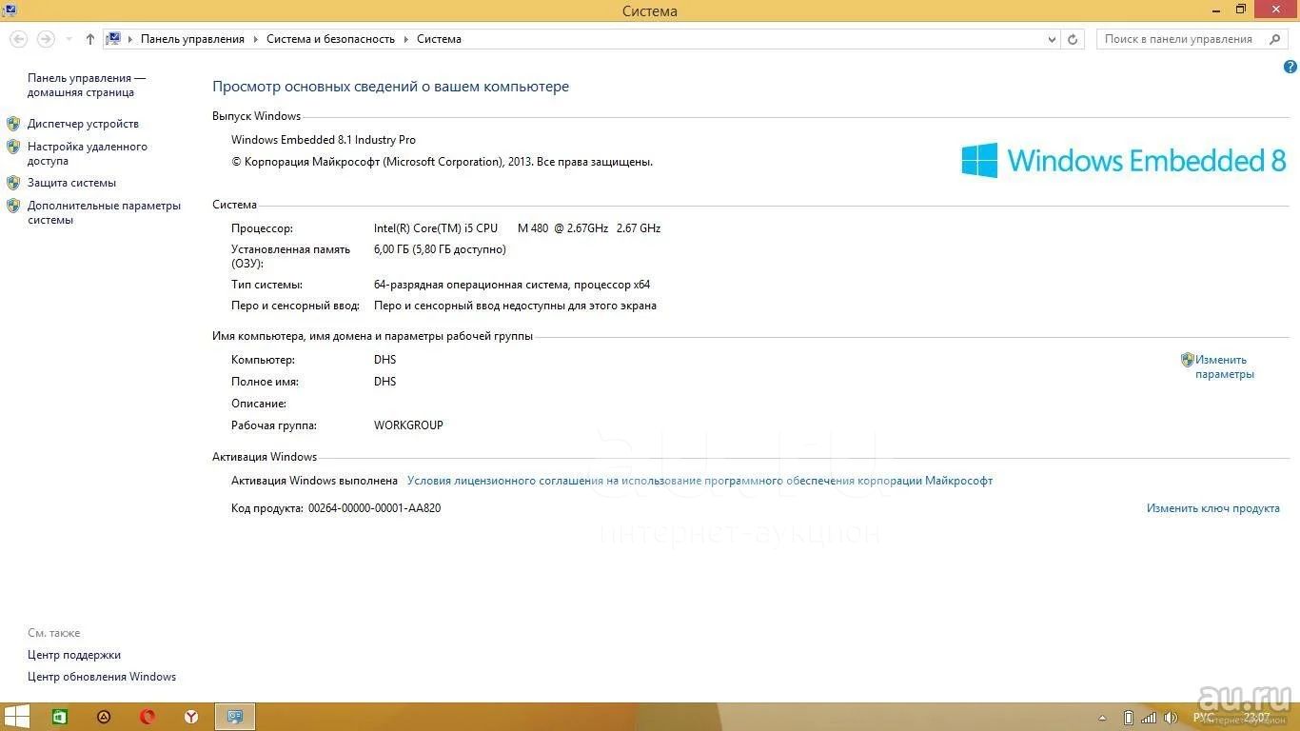Open the title bar system window icon
1300x731 pixels.
pyautogui.click(x=8, y=10)
